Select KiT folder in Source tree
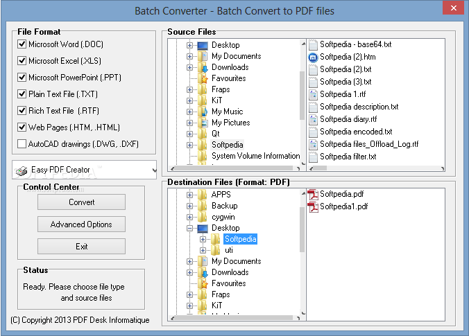The width and height of the screenshot is (469, 336). click(217, 100)
